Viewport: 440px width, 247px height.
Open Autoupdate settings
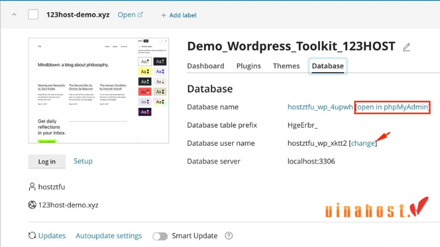[109, 236]
